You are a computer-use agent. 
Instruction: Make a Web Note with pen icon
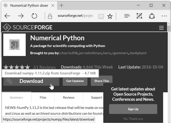[139, 16]
